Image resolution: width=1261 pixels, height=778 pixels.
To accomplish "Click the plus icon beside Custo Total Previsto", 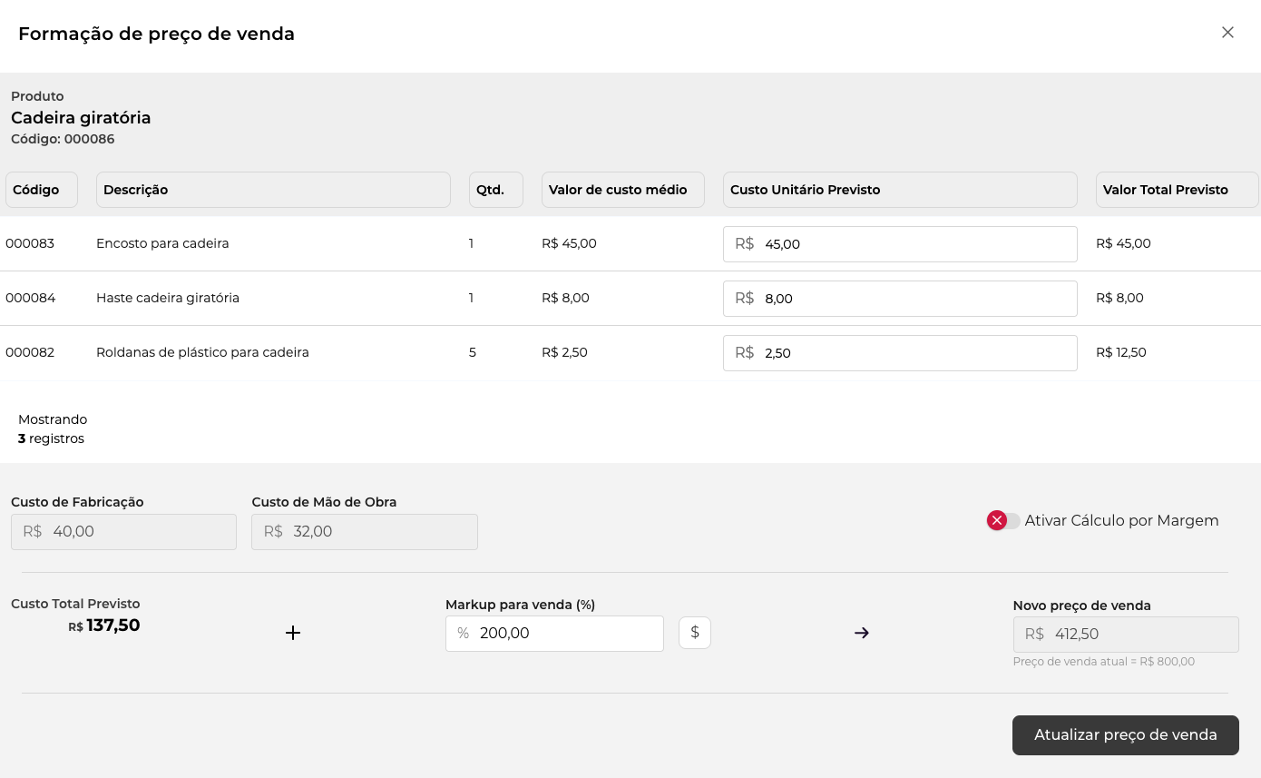I will coord(293,633).
